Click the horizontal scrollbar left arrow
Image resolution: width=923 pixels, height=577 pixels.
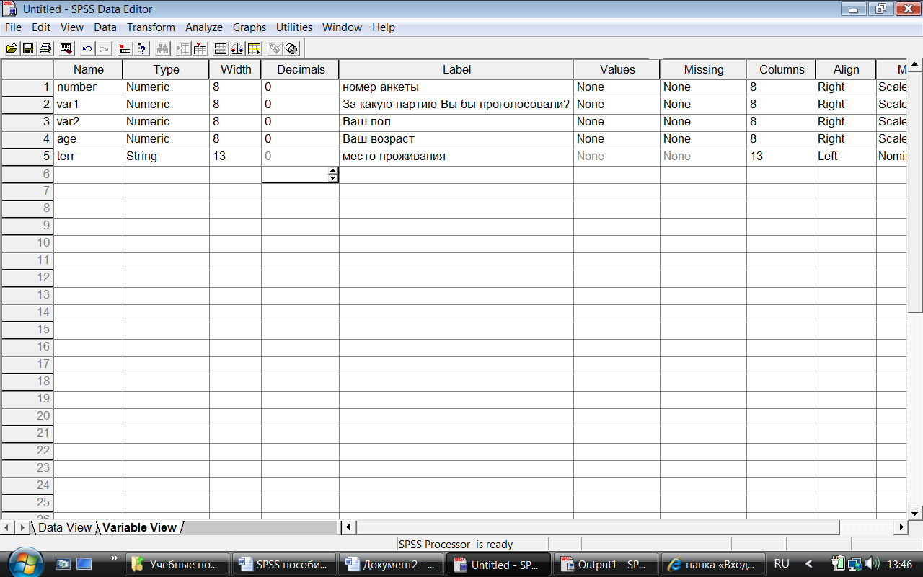click(348, 527)
